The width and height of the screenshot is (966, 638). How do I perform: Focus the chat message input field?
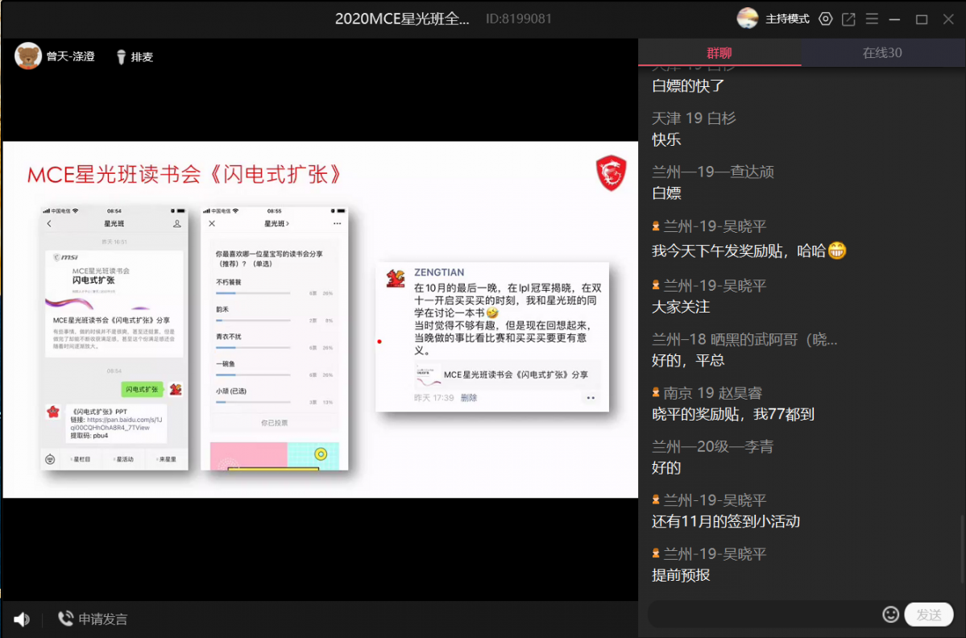[764, 615]
